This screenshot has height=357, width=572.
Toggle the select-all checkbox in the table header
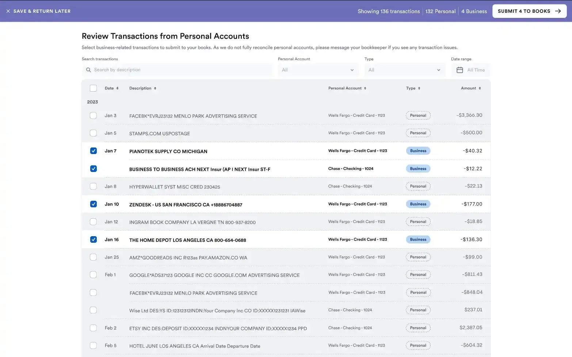(93, 88)
